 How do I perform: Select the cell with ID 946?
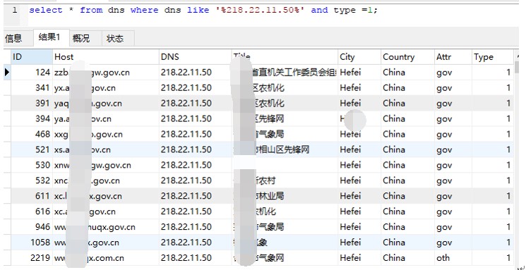tap(32, 227)
